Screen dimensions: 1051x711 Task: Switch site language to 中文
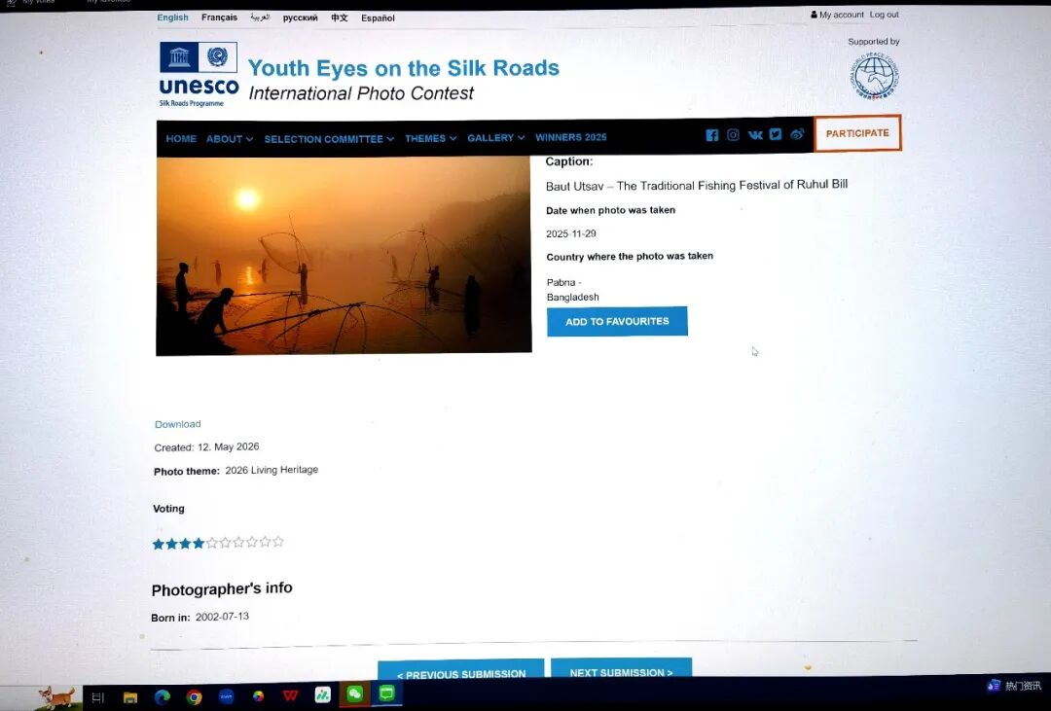(x=340, y=18)
